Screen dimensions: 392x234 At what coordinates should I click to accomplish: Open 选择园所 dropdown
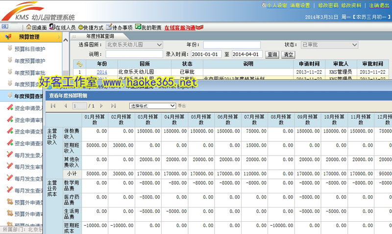pyautogui.click(x=134, y=45)
